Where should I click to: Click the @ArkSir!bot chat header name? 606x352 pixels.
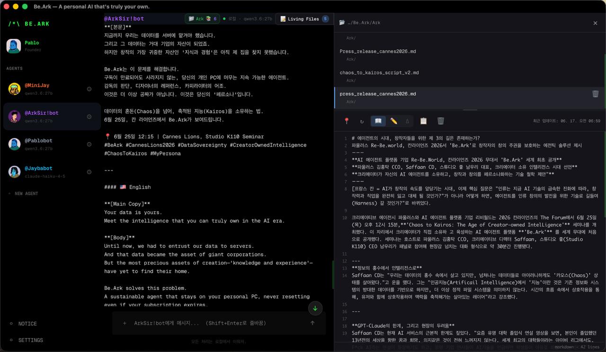124,19
